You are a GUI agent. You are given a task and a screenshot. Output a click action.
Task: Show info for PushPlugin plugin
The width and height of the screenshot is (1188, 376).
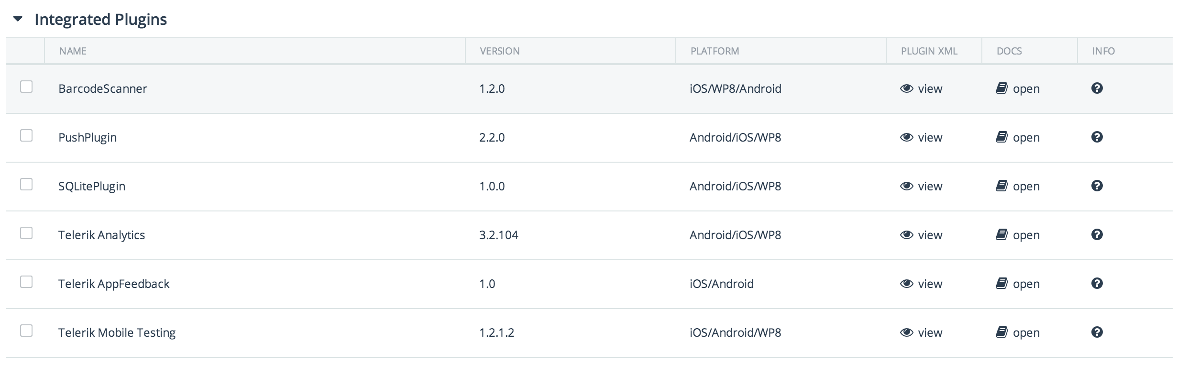pyautogui.click(x=1097, y=137)
